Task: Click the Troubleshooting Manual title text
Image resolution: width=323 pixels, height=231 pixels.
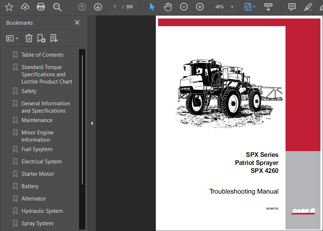Action: coord(244,191)
